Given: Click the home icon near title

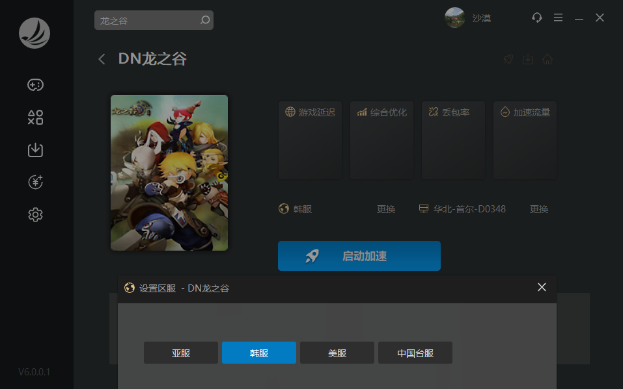Looking at the screenshot, I should click(547, 59).
